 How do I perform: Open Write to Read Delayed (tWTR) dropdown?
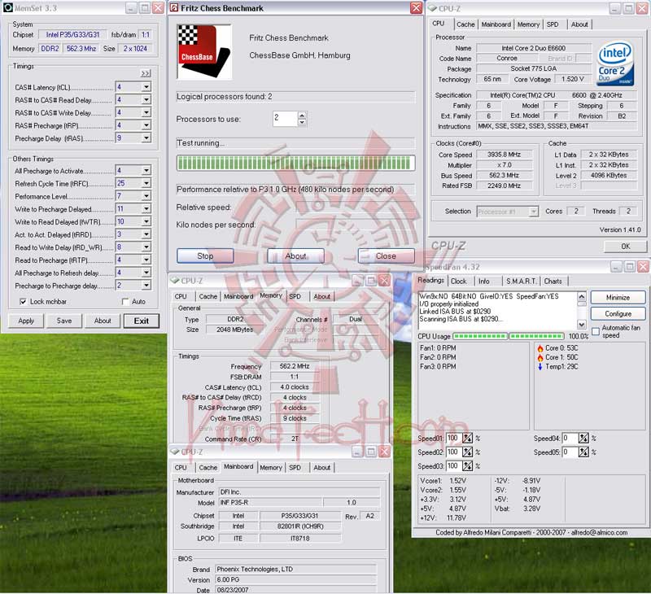point(146,221)
